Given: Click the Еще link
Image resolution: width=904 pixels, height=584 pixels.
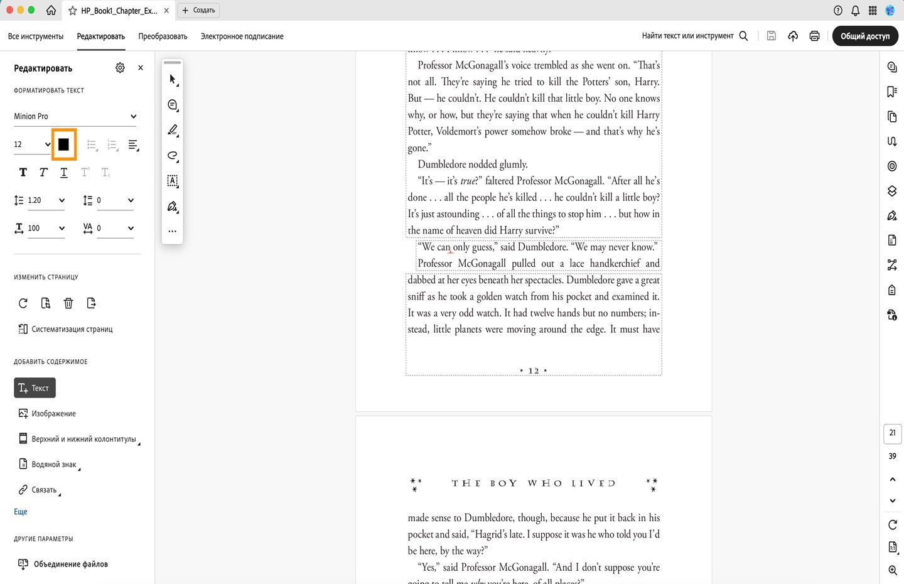Looking at the screenshot, I should pos(21,512).
